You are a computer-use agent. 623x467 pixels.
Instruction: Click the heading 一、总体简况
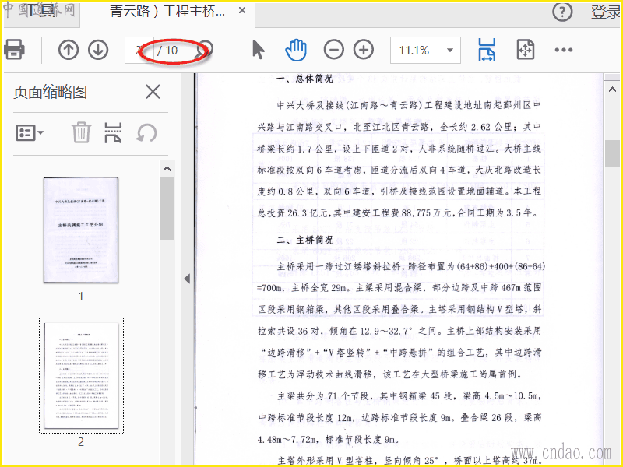point(304,79)
